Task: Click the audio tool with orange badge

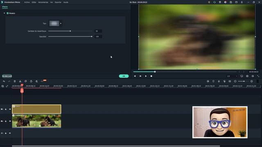Action: pyautogui.click(x=43, y=81)
